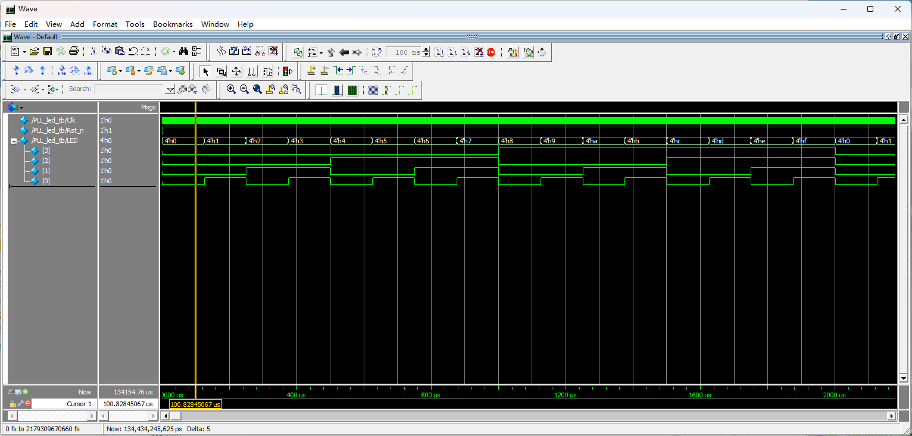Screen dimensions: 912x436
Task: Click the traffic light Stop Wave Drawing icon
Action: click(288, 71)
